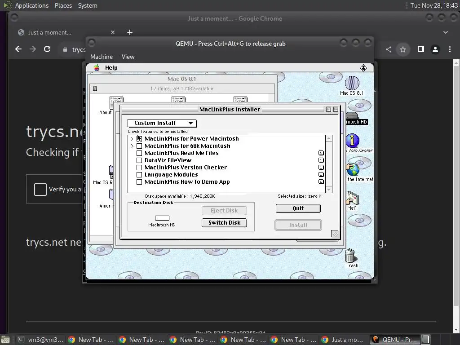Switch to vm3@vm3 terminal taskbar item
460x345 pixels.
click(40, 340)
